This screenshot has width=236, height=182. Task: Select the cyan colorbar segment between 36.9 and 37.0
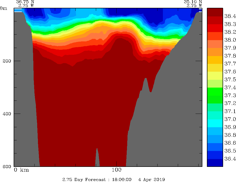tap(215, 123)
